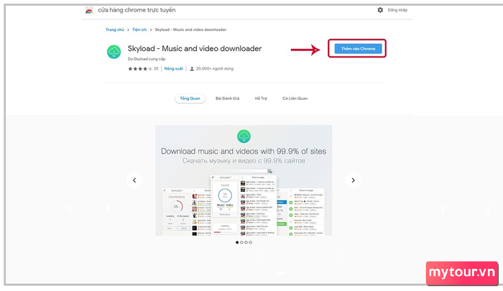Click the final Skyload breadcrumb entry

pos(190,29)
